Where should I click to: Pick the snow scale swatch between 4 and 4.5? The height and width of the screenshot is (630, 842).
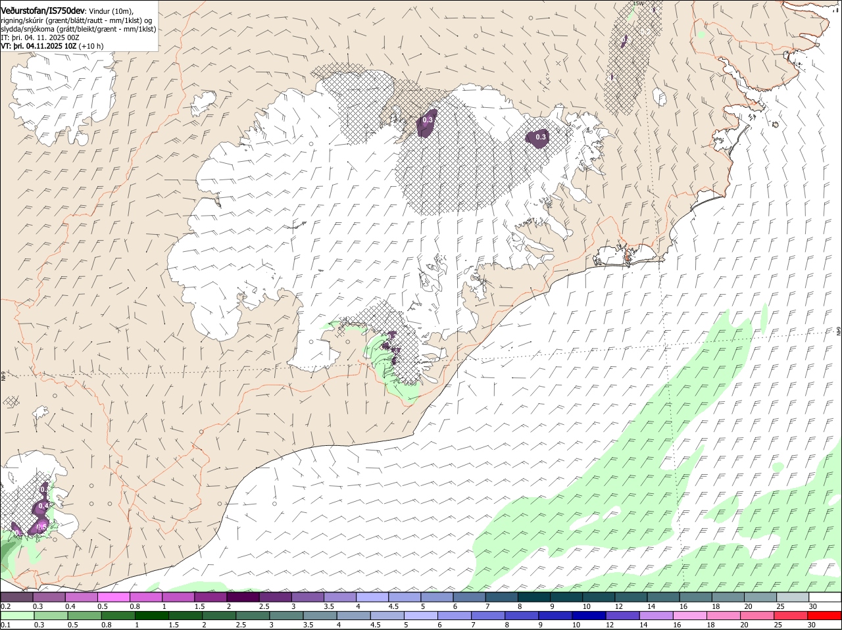point(372,597)
